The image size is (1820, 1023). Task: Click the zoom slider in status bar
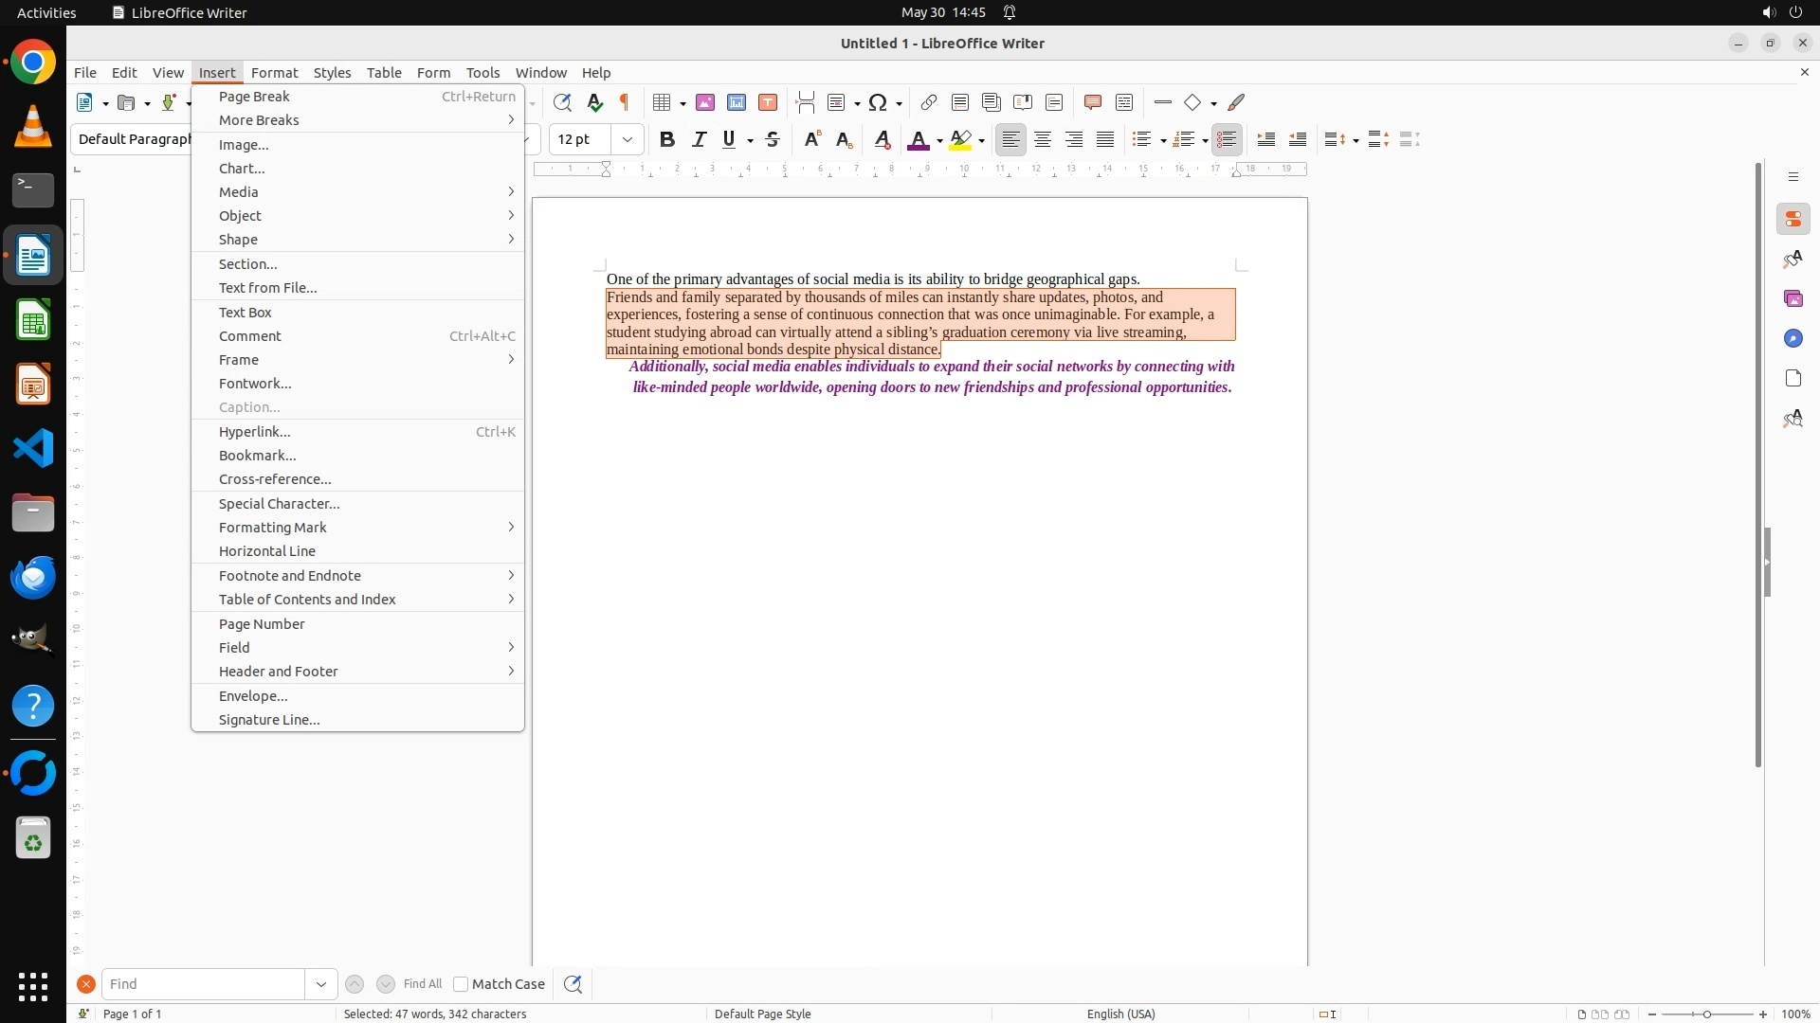[x=1706, y=1014]
